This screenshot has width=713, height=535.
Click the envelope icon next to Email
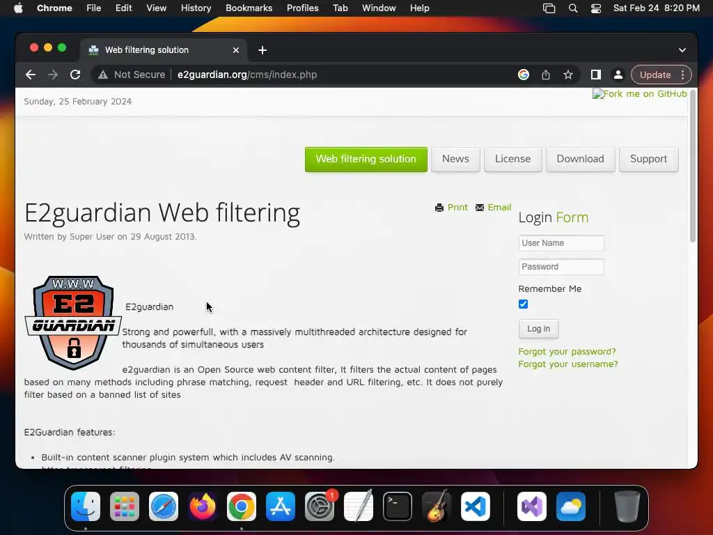[479, 208]
